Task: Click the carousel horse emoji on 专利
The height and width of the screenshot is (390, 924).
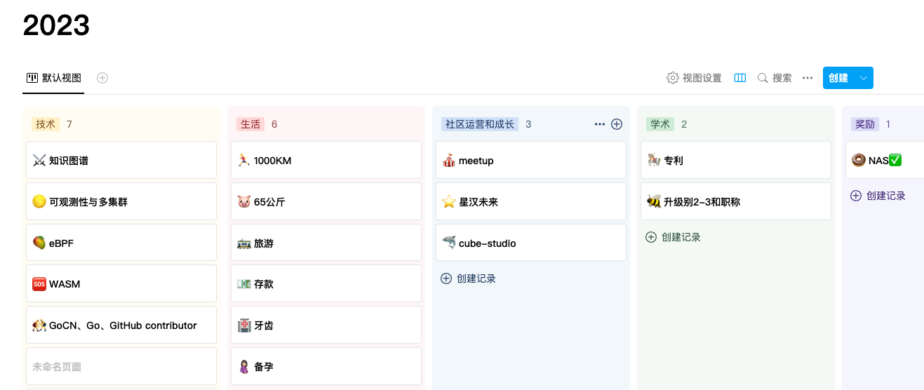Action: [654, 161]
